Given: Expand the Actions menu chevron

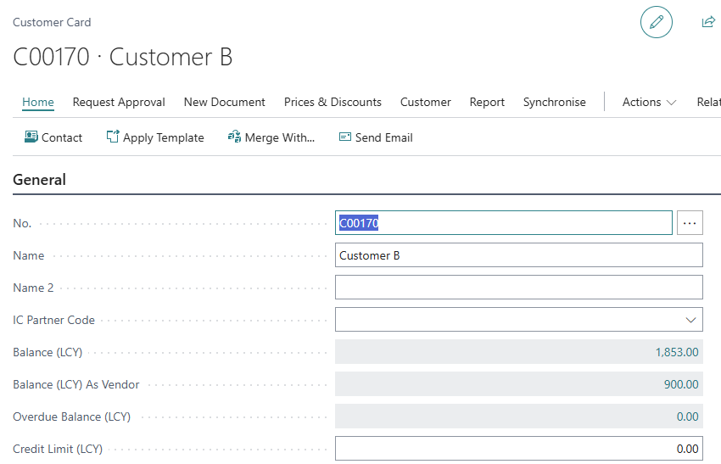Looking at the screenshot, I should (672, 103).
